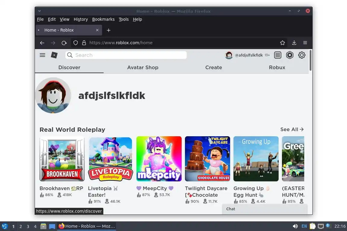Open the Tools menu
This screenshot has width=347, height=231.
pyautogui.click(x=124, y=19)
